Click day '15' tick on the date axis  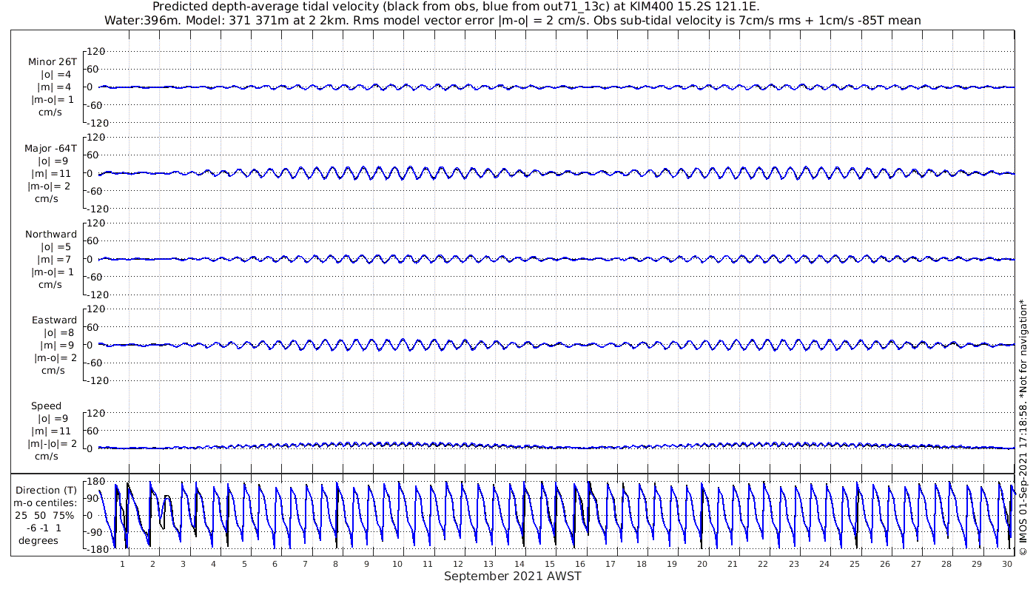coord(550,564)
